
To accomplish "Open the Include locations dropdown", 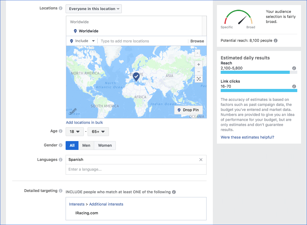I will pos(82,41).
